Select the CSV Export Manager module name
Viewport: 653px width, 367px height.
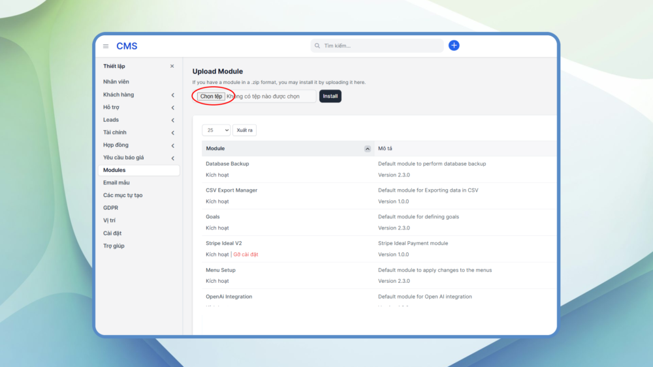click(x=232, y=190)
